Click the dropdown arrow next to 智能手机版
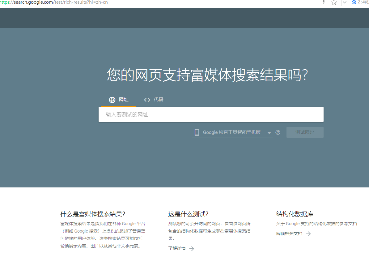Viewport: 369px width, 253px height. 269,133
